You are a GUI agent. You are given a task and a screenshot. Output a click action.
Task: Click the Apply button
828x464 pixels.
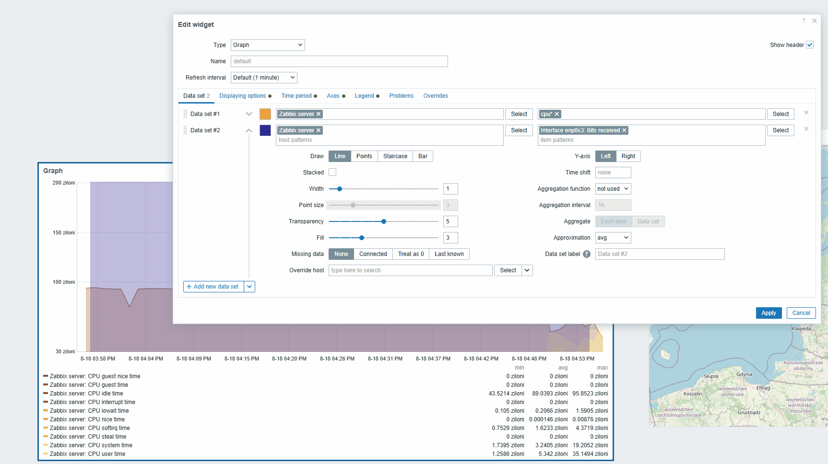(x=769, y=313)
